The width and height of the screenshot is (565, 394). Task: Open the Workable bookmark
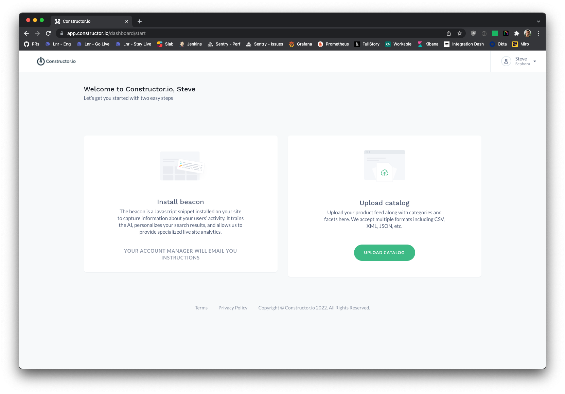398,44
